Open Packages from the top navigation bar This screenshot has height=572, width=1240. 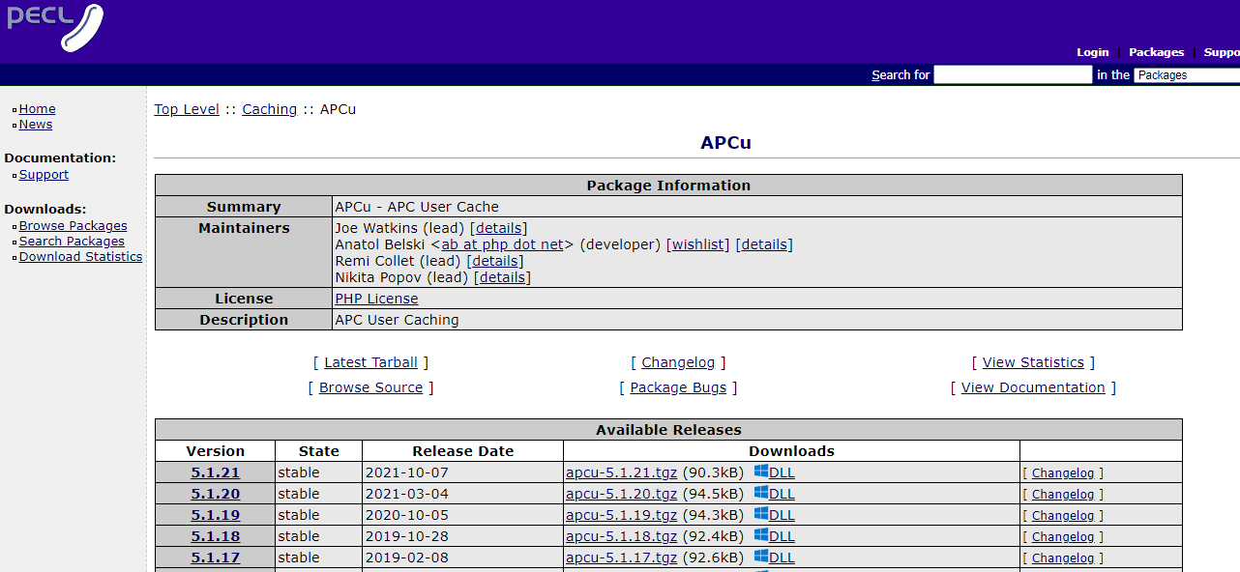1156,52
